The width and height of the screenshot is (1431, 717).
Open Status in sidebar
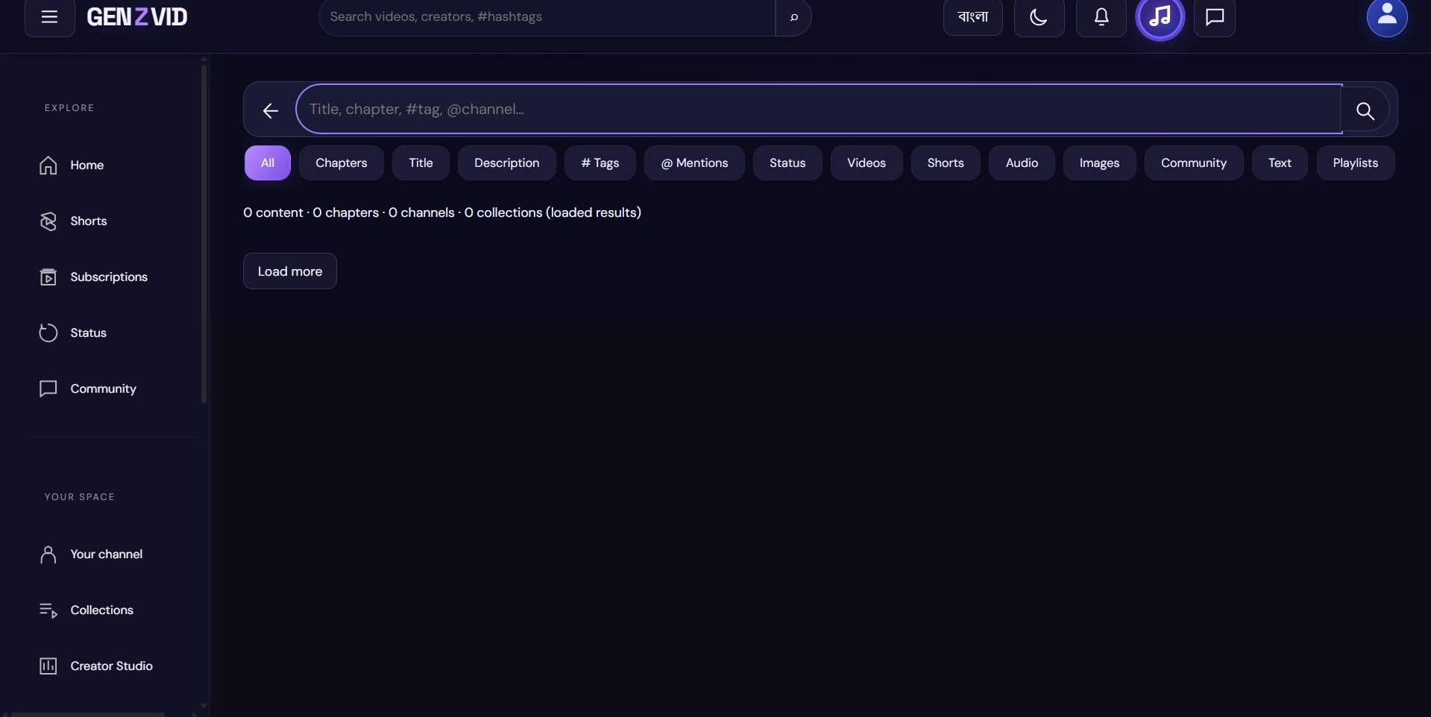click(113, 333)
